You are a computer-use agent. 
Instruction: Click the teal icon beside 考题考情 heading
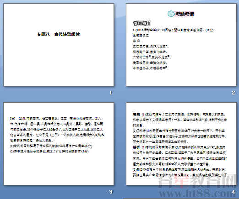coord(171,14)
